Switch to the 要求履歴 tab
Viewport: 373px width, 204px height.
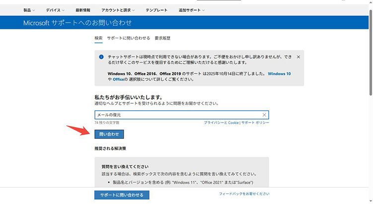pyautogui.click(x=162, y=38)
